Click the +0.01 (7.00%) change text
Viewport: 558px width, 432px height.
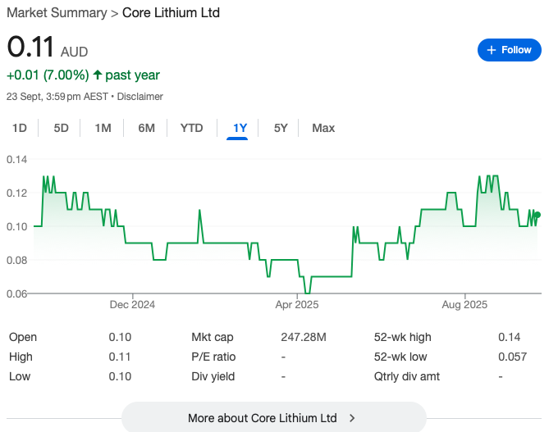click(48, 75)
